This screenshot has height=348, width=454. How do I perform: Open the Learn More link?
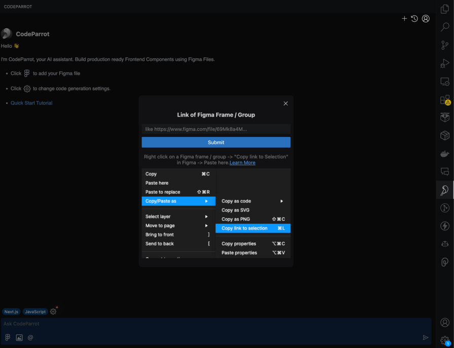(x=242, y=162)
